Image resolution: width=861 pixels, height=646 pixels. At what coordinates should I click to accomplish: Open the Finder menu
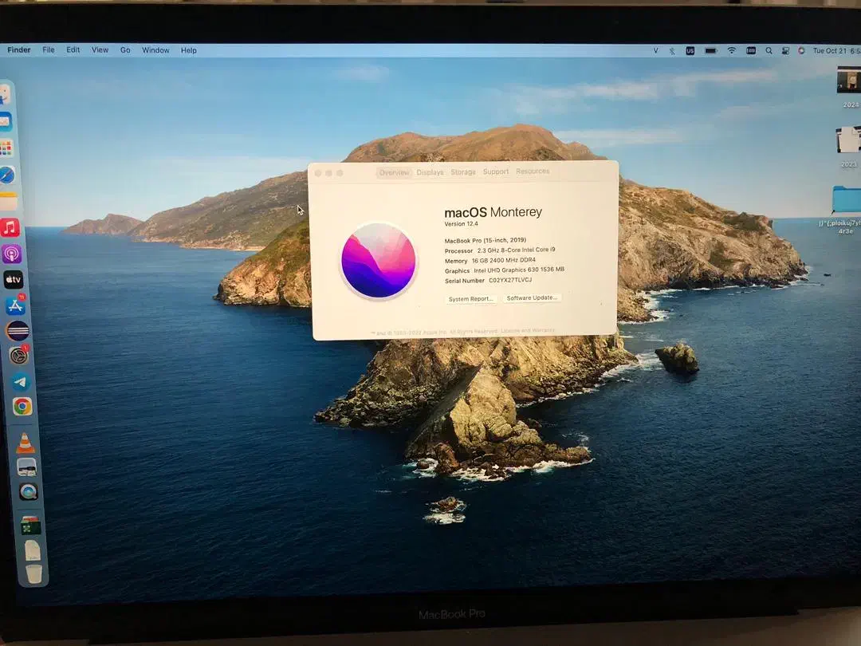[x=18, y=50]
